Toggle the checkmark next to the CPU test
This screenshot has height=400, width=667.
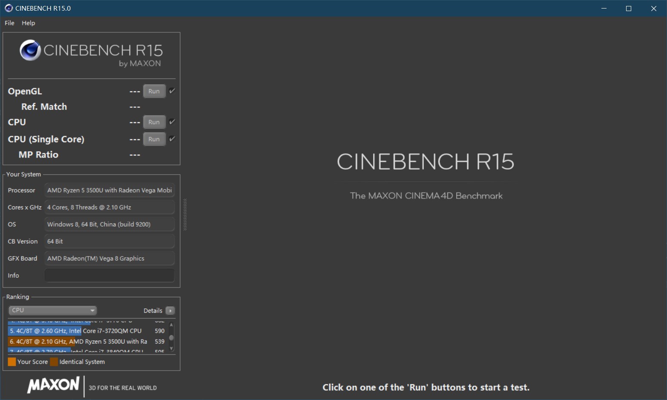171,122
